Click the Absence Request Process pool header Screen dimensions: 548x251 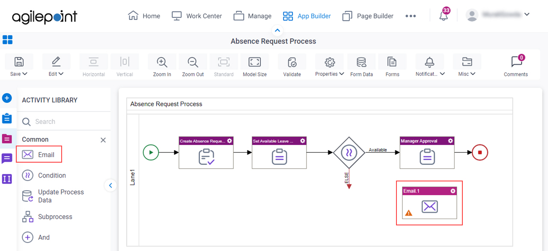point(320,104)
